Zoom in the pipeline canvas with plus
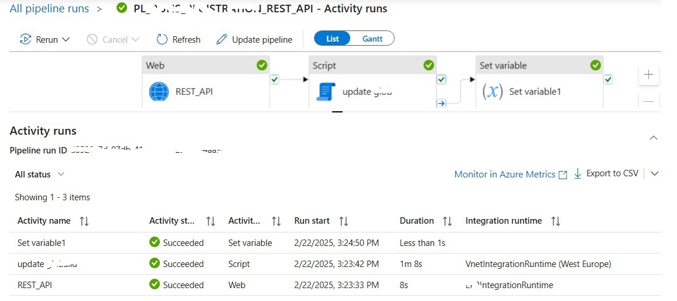 (648, 75)
